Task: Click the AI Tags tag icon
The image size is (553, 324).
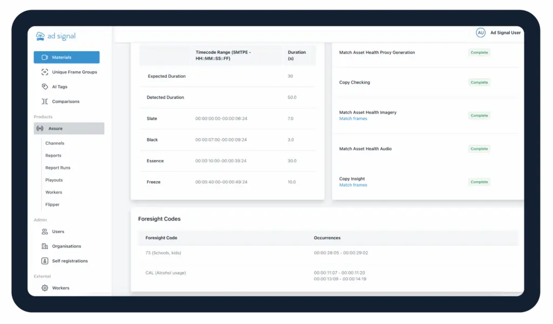Action: [x=45, y=87]
